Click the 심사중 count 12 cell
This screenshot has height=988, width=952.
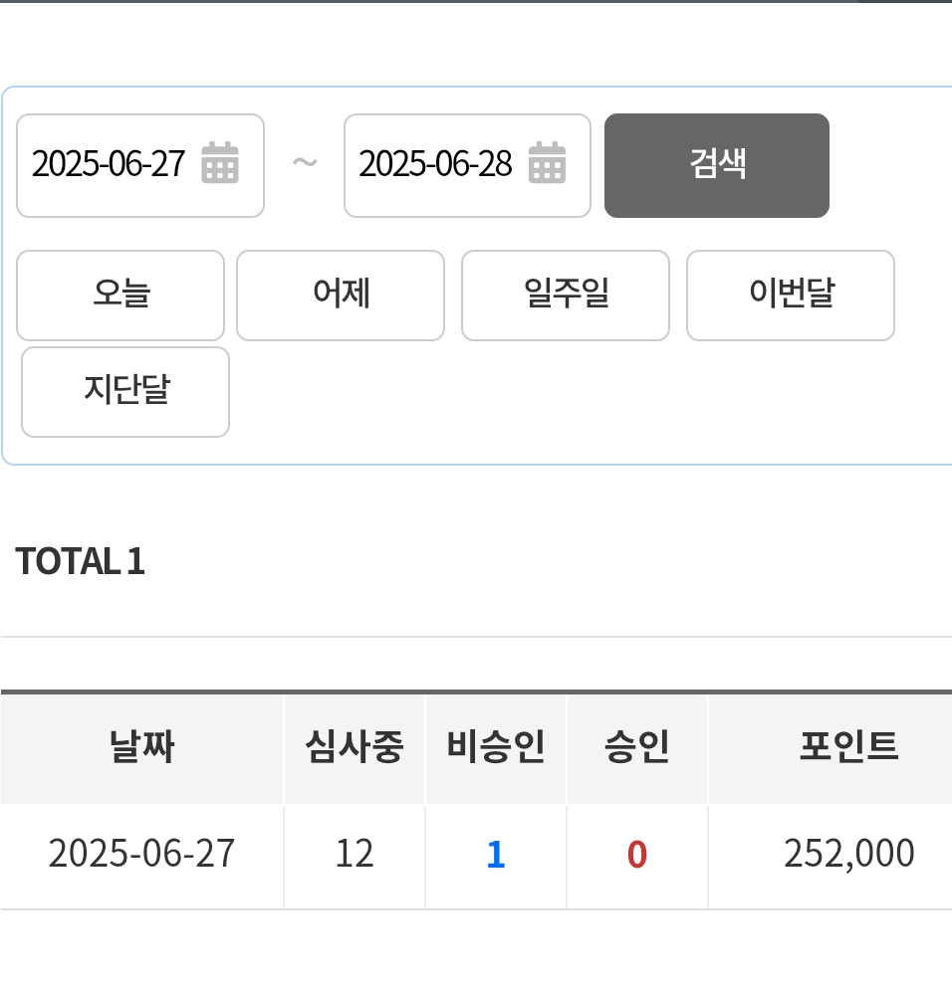click(355, 855)
